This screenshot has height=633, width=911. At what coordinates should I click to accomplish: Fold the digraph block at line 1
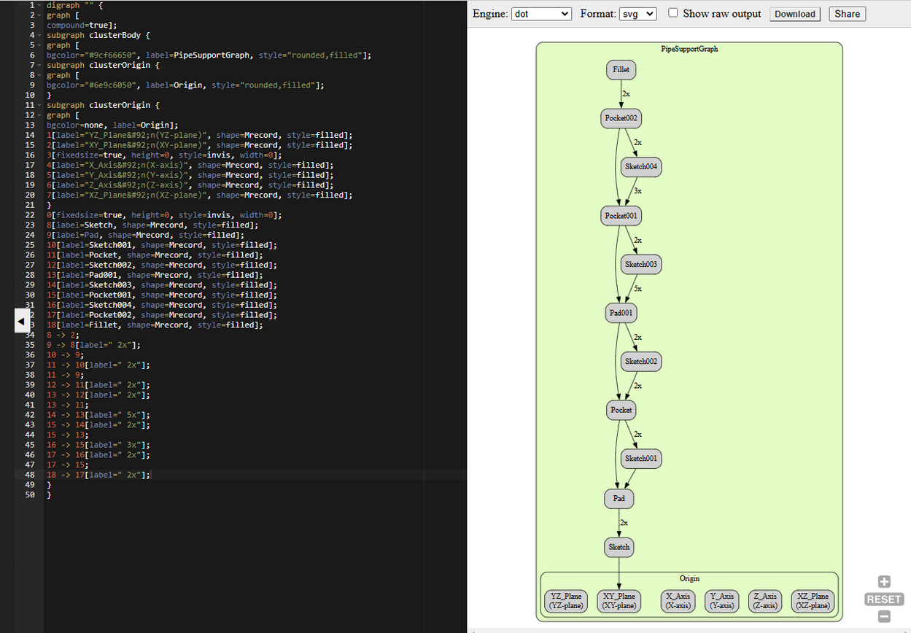point(39,5)
